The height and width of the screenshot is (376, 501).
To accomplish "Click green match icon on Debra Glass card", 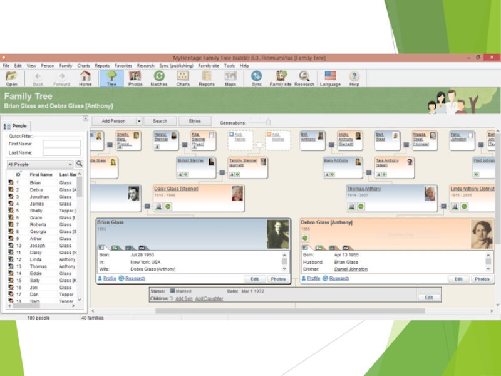I will pos(305,238).
